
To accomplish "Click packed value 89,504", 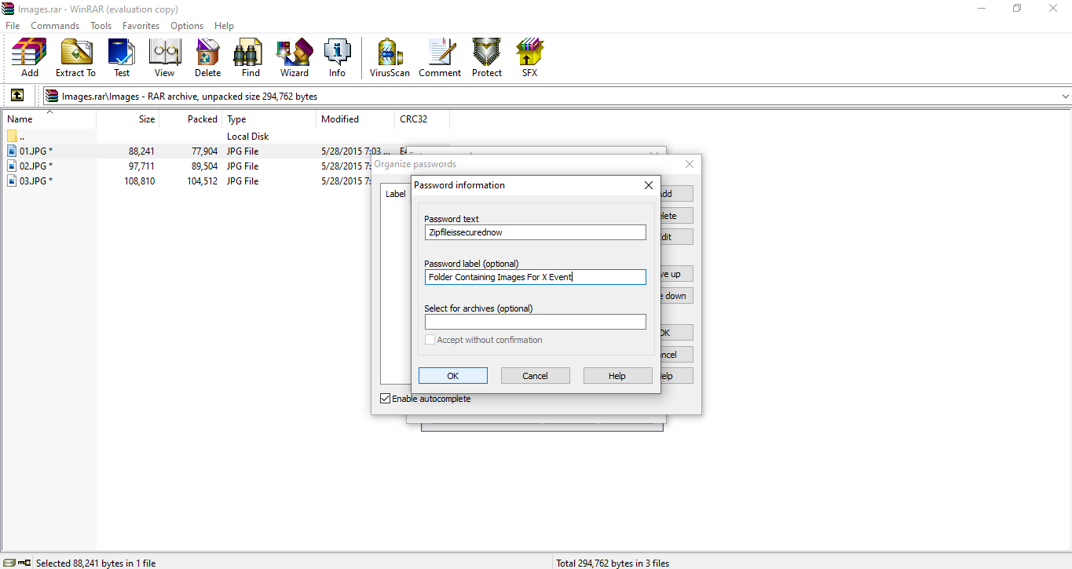I will click(204, 166).
